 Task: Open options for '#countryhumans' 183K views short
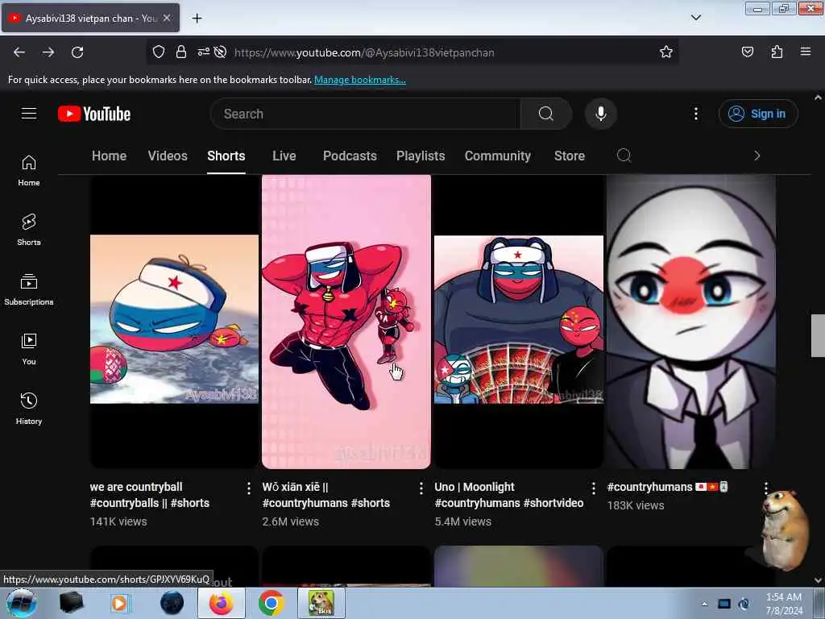(765, 488)
